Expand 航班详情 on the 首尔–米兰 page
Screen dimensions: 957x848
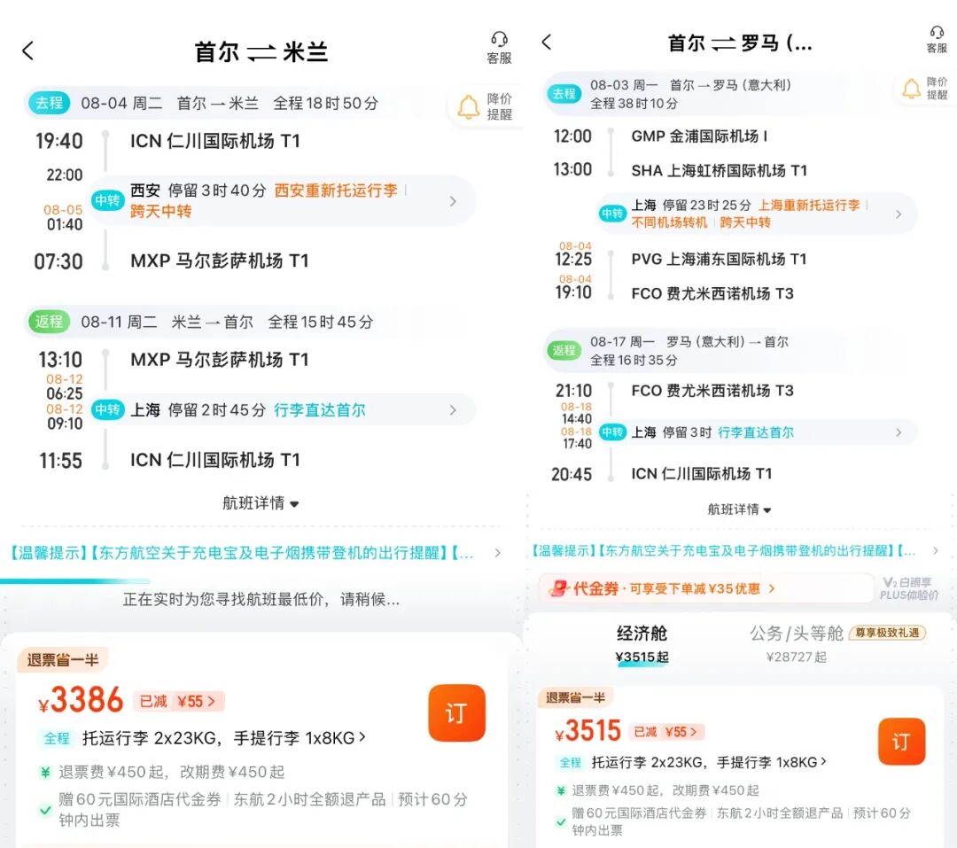click(261, 503)
